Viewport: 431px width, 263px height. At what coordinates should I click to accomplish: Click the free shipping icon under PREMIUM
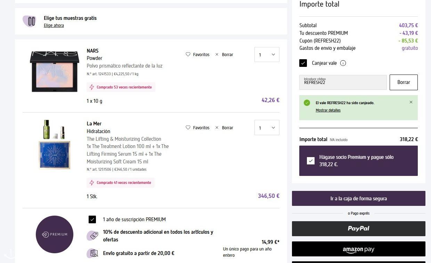(x=92, y=253)
